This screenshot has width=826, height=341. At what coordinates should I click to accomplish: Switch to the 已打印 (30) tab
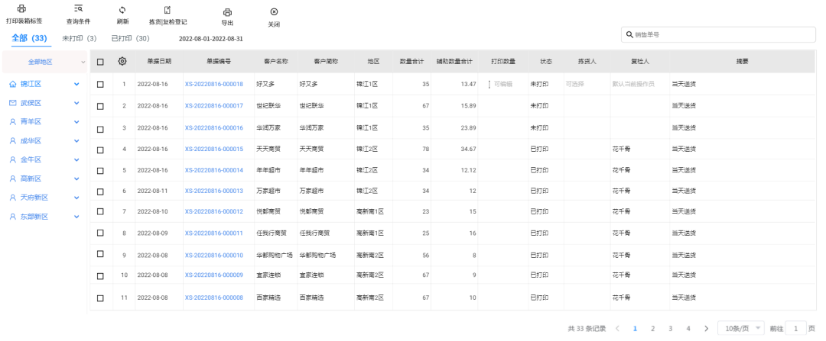click(x=130, y=38)
